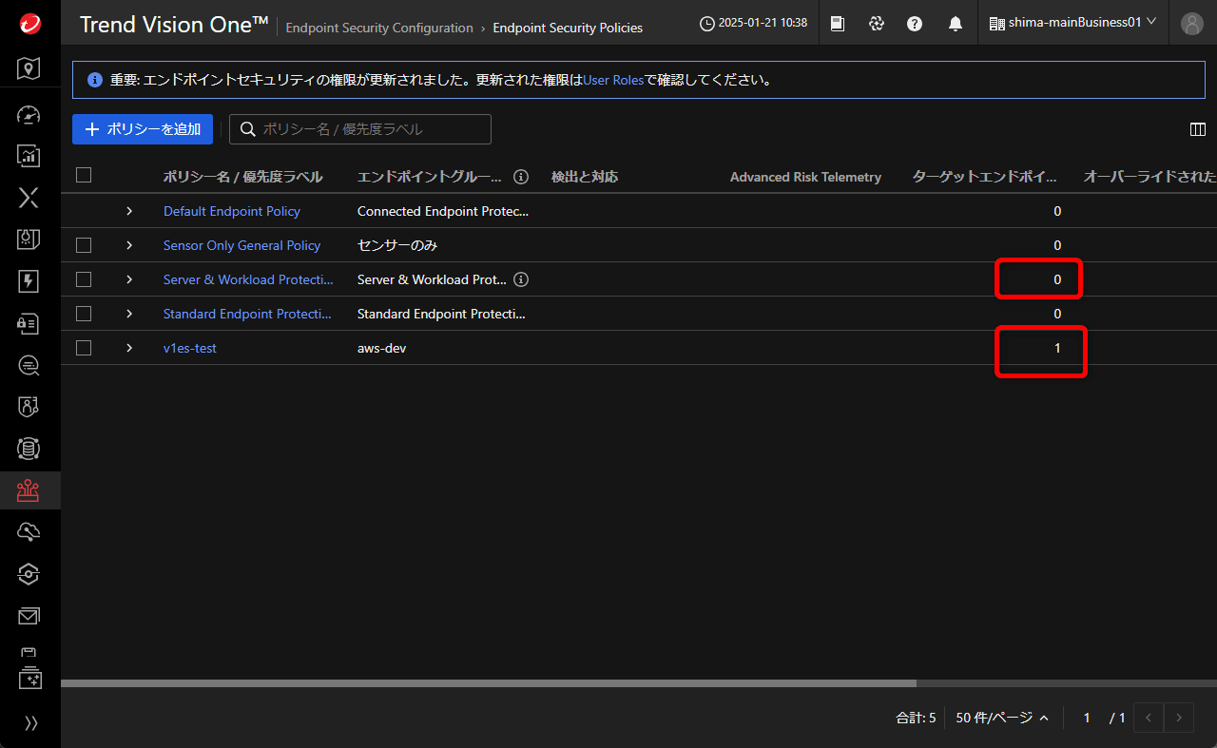Open the sparkle box sidebar icon
1217x748 pixels.
[x=29, y=679]
